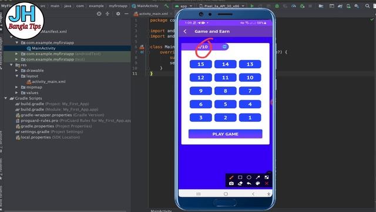Tap number button 15

pos(201,64)
